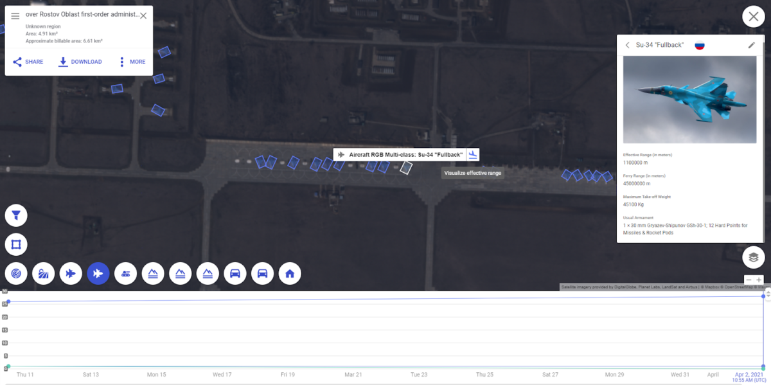Select the filter tool icon

15,215
